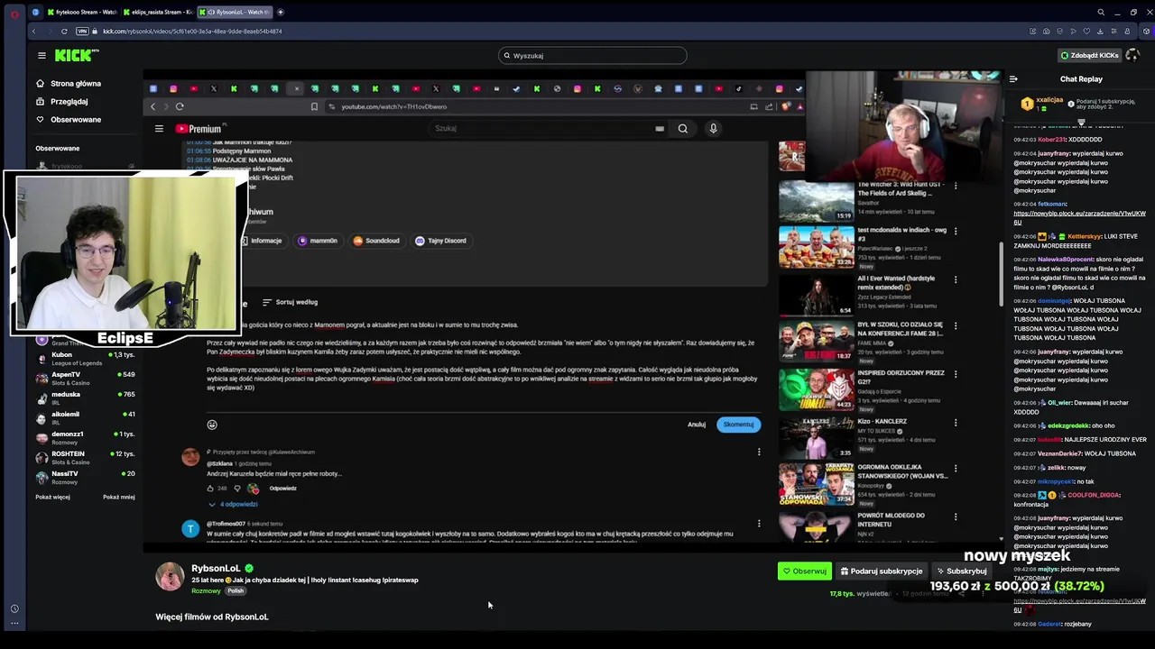Dislike the Szklana comment
The height and width of the screenshot is (649, 1155).
tap(237, 489)
